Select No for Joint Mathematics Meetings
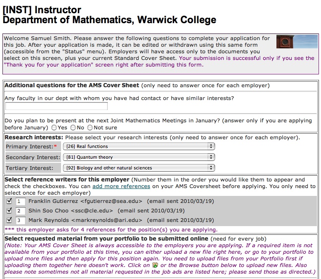 (x=73, y=128)
